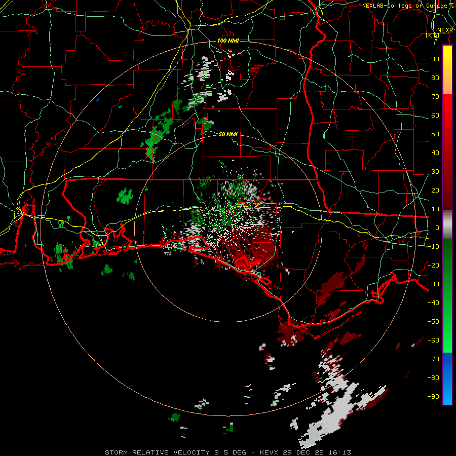Click the KT units label above color bar

[x=433, y=35]
